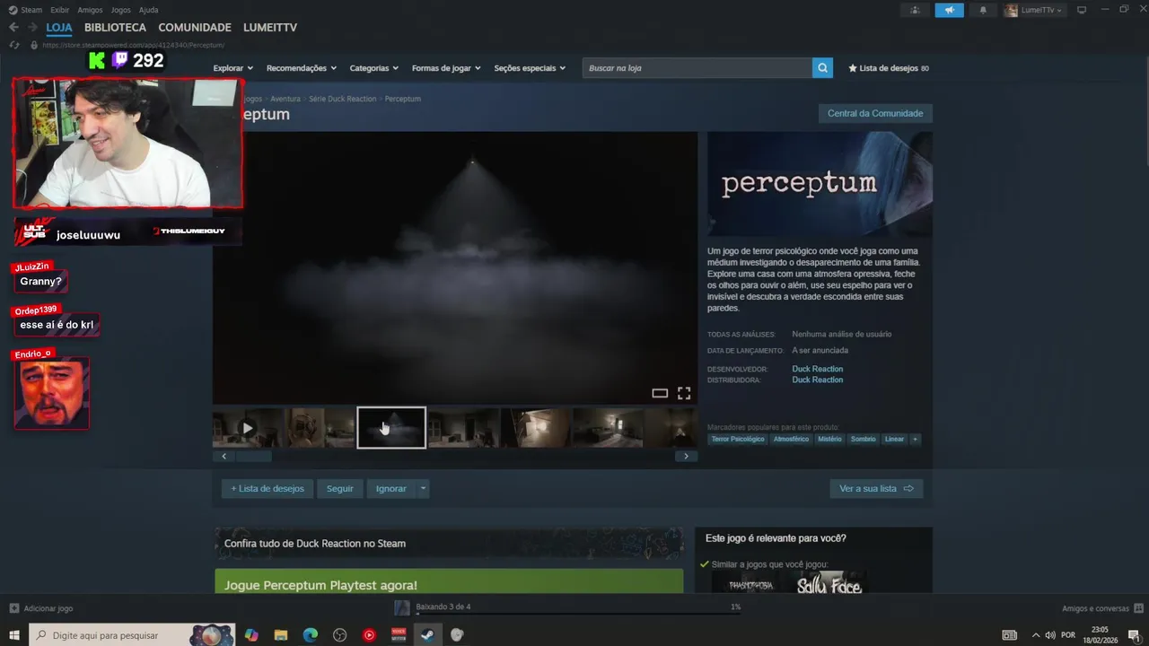
Task: Click the Ignorar button
Action: (x=391, y=489)
